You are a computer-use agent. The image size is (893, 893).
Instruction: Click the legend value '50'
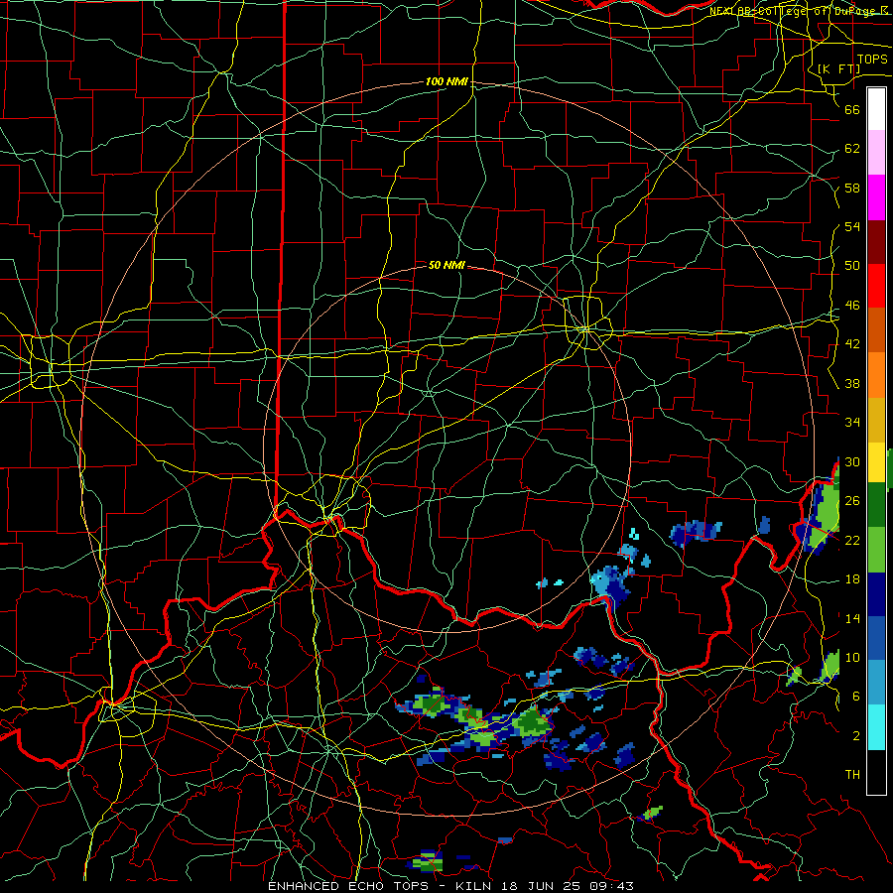(852, 265)
